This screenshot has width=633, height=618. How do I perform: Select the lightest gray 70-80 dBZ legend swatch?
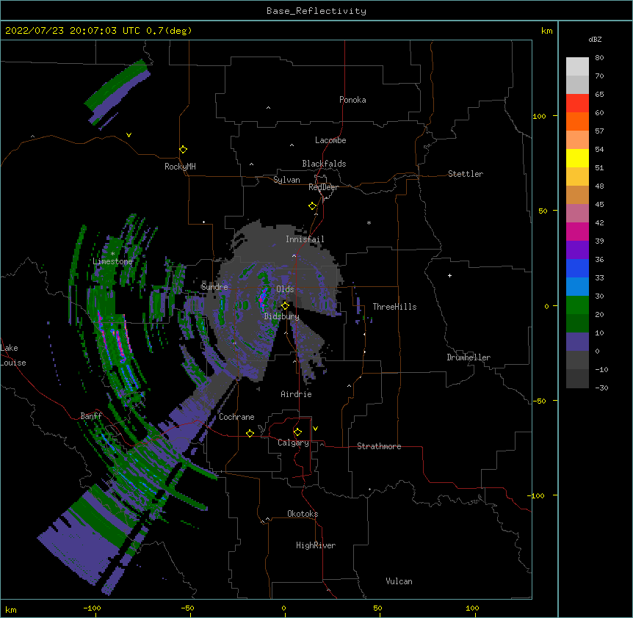(x=577, y=67)
